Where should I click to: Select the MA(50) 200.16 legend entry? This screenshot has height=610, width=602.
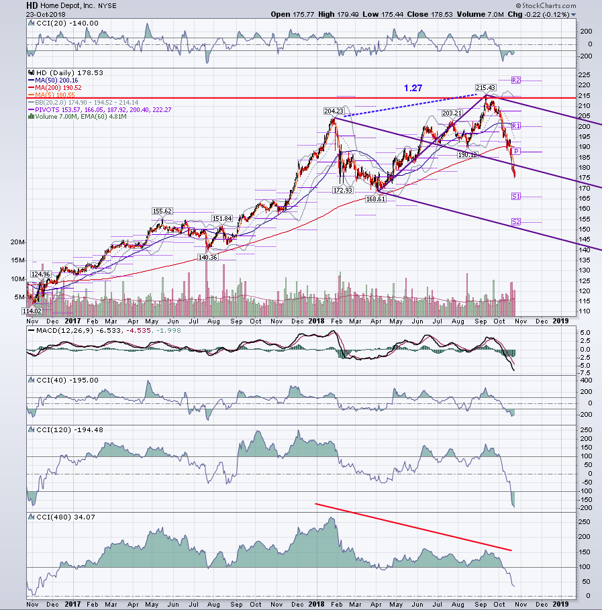point(52,80)
